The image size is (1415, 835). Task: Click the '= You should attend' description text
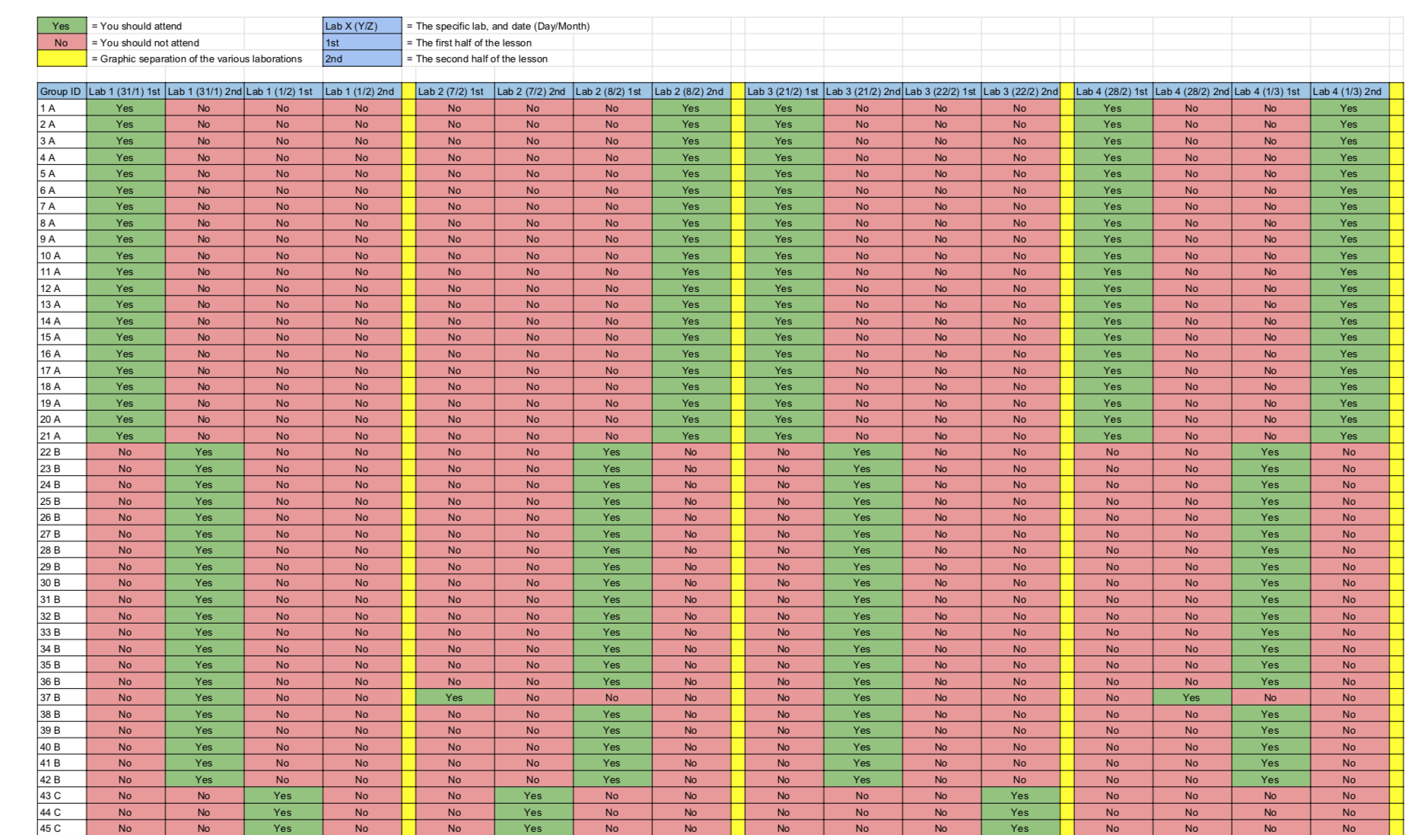point(137,26)
